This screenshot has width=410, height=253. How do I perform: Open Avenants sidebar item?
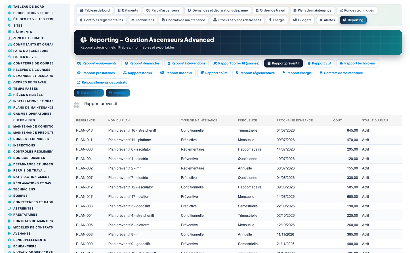tap(22, 233)
